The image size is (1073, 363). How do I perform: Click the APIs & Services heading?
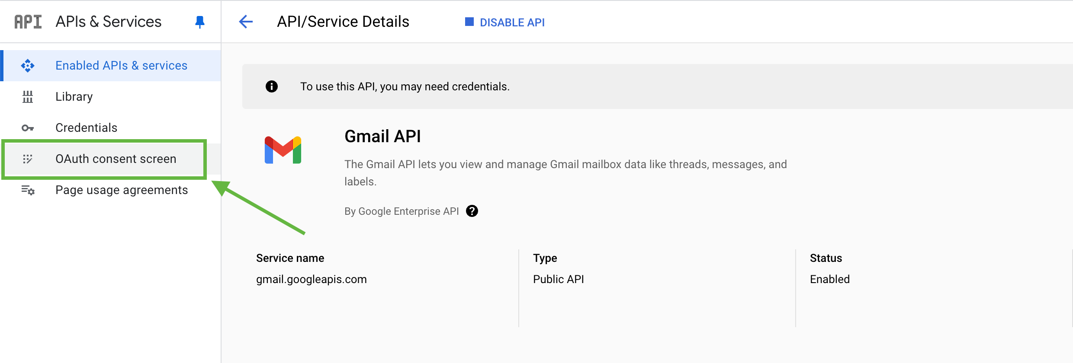coord(109,22)
